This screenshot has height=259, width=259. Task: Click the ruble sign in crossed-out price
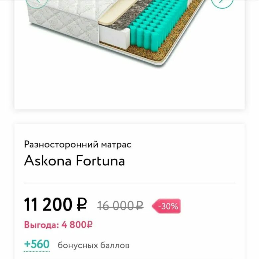pos(140,206)
